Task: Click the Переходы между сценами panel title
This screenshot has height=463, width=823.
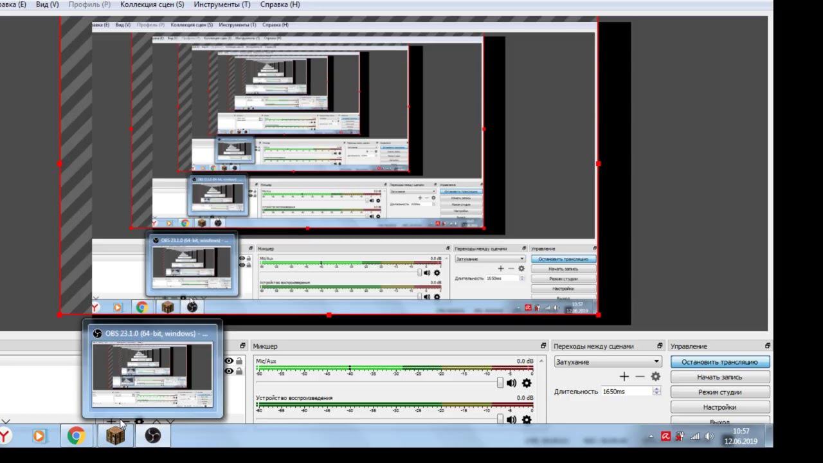Action: (x=593, y=346)
